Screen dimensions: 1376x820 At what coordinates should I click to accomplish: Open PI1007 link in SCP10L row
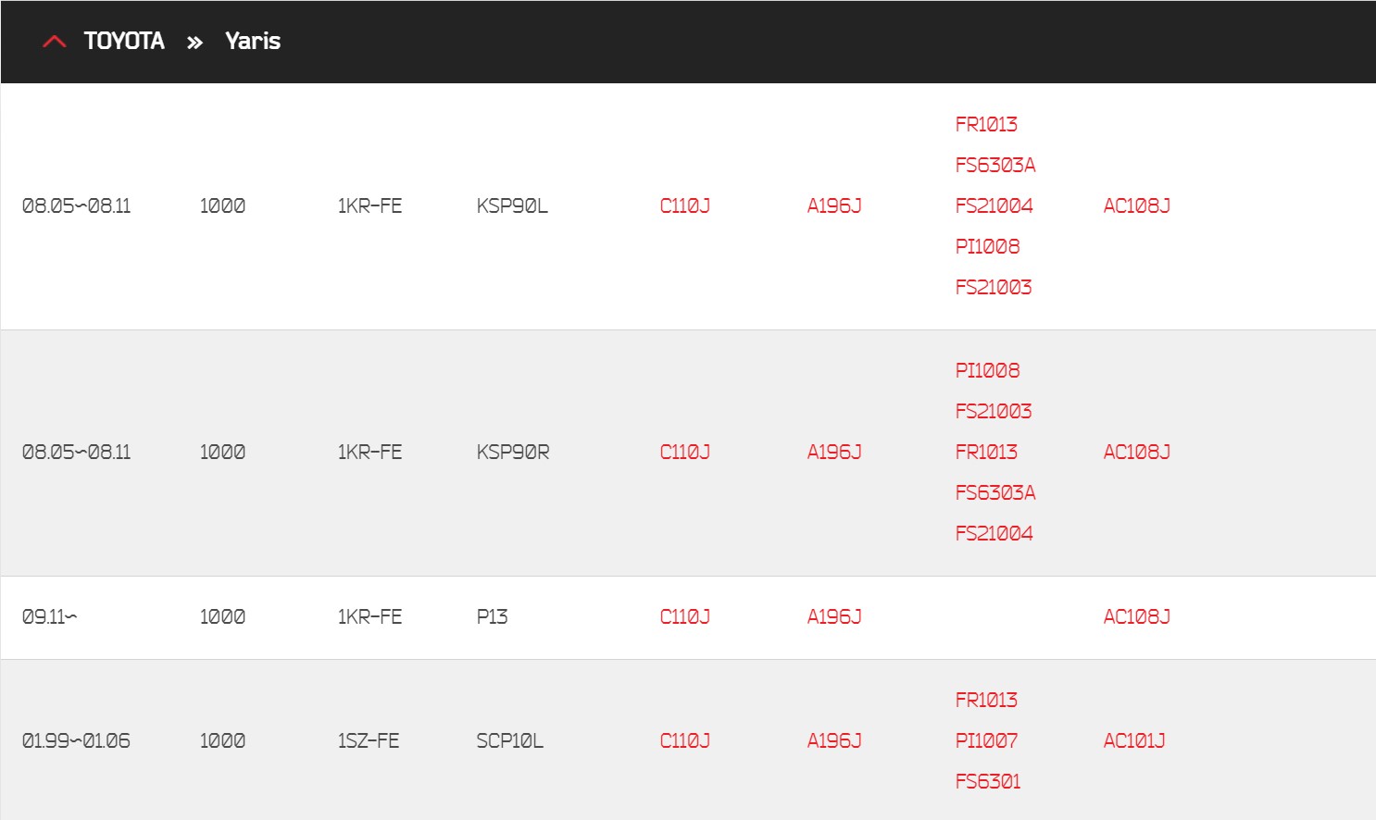point(986,740)
